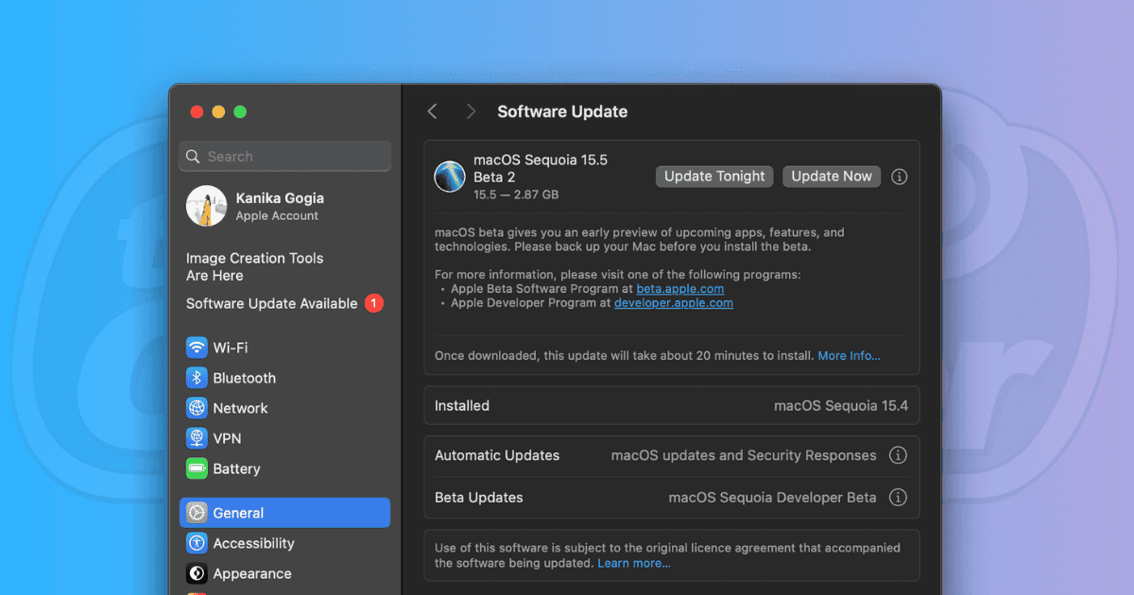Click the Update Now button
This screenshot has width=1134, height=595.
pyautogui.click(x=832, y=177)
